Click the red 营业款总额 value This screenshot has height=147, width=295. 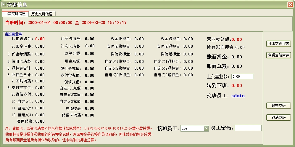pos(237,39)
